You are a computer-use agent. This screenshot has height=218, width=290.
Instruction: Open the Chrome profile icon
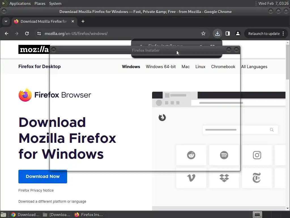[x=238, y=33]
